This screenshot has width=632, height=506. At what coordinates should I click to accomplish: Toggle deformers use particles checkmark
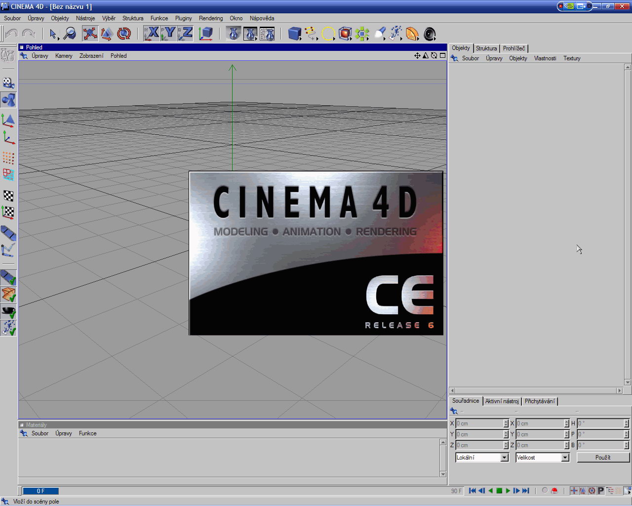[x=8, y=328]
